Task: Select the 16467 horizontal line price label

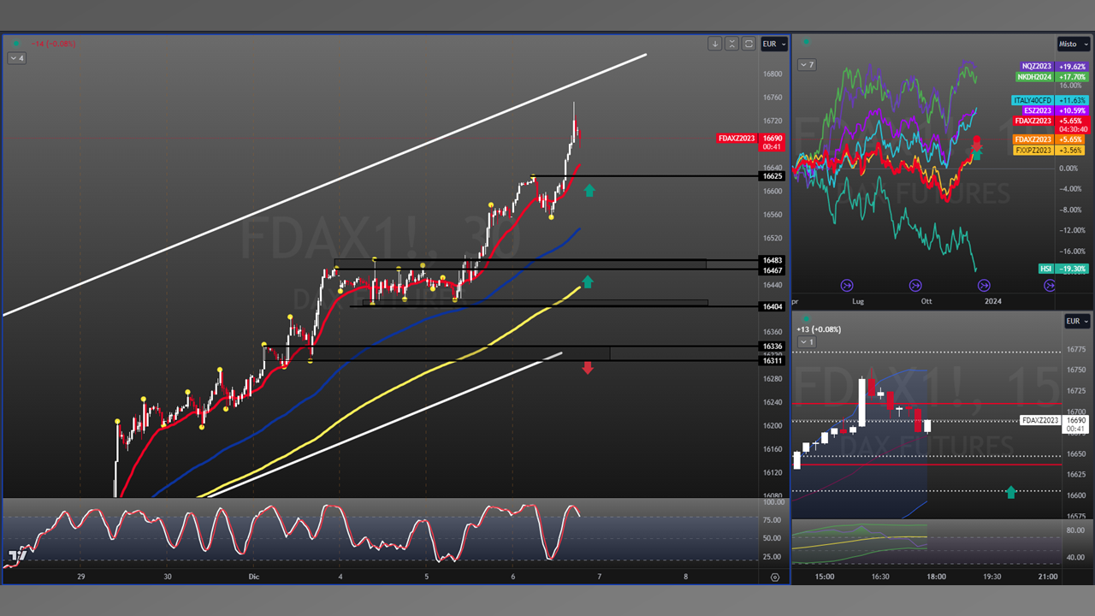Action: 772,270
